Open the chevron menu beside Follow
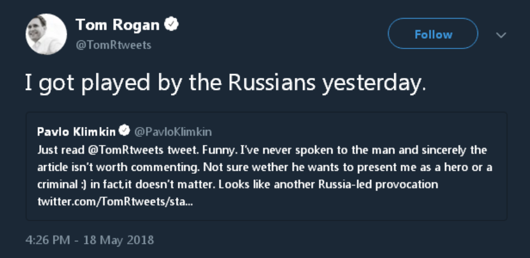The height and width of the screenshot is (258, 530). (501, 35)
